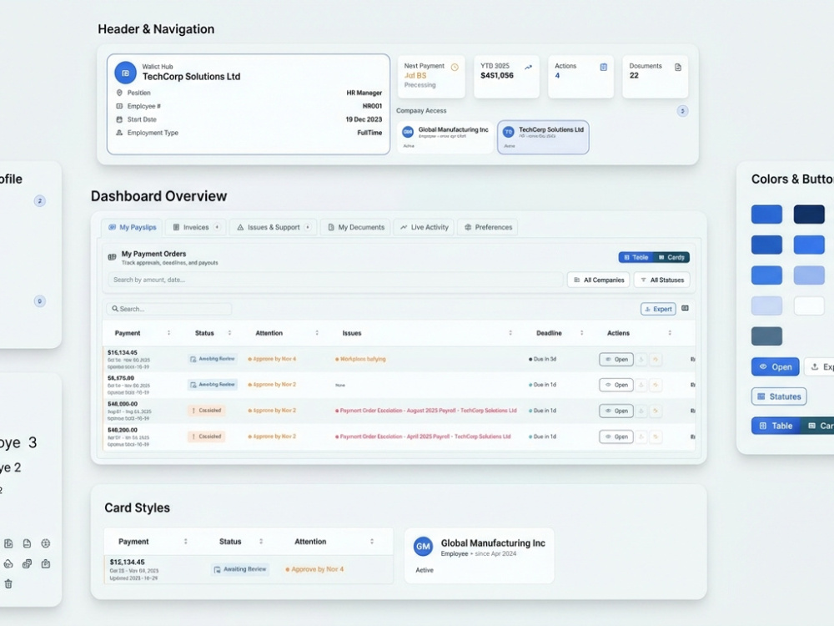Click the briefcase icon in the left icon grid
Screen dimensions: 834x626
point(46,563)
